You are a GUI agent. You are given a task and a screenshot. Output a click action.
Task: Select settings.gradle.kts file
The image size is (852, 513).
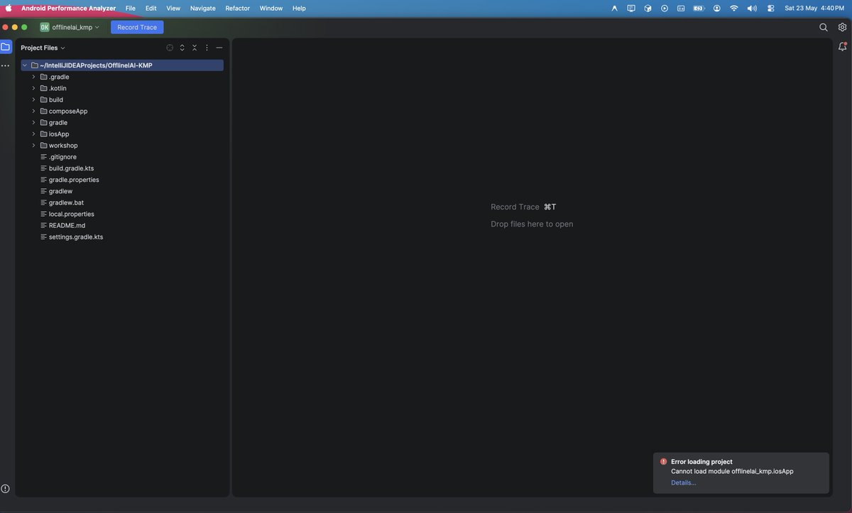(x=76, y=237)
